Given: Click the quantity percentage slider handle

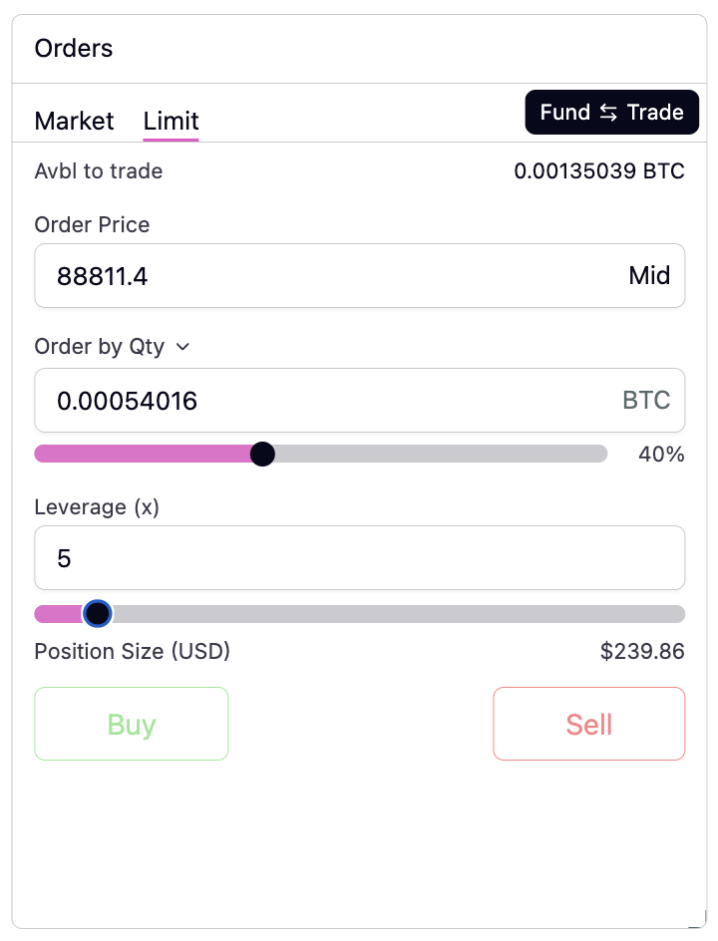Looking at the screenshot, I should tap(262, 455).
